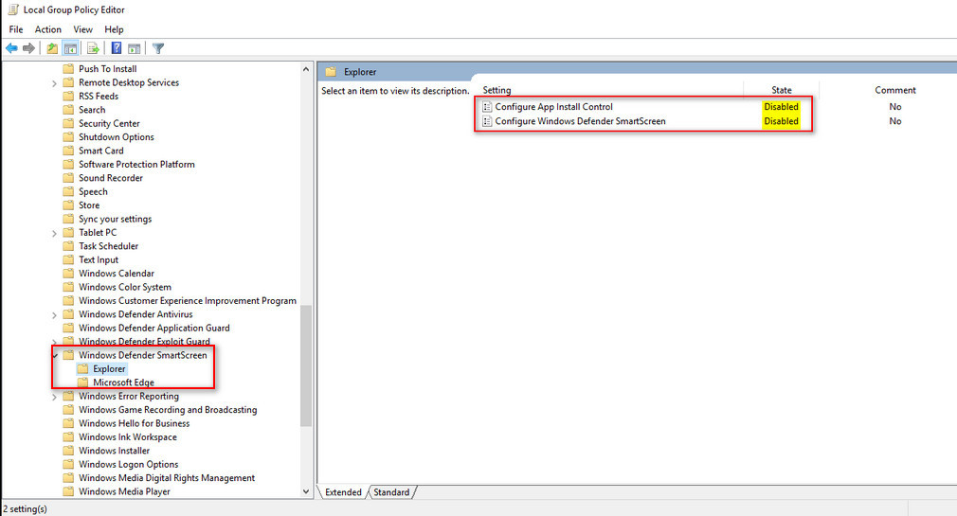The image size is (957, 516).
Task: Toggle Show/Hide Console Tree icon
Action: (71, 48)
